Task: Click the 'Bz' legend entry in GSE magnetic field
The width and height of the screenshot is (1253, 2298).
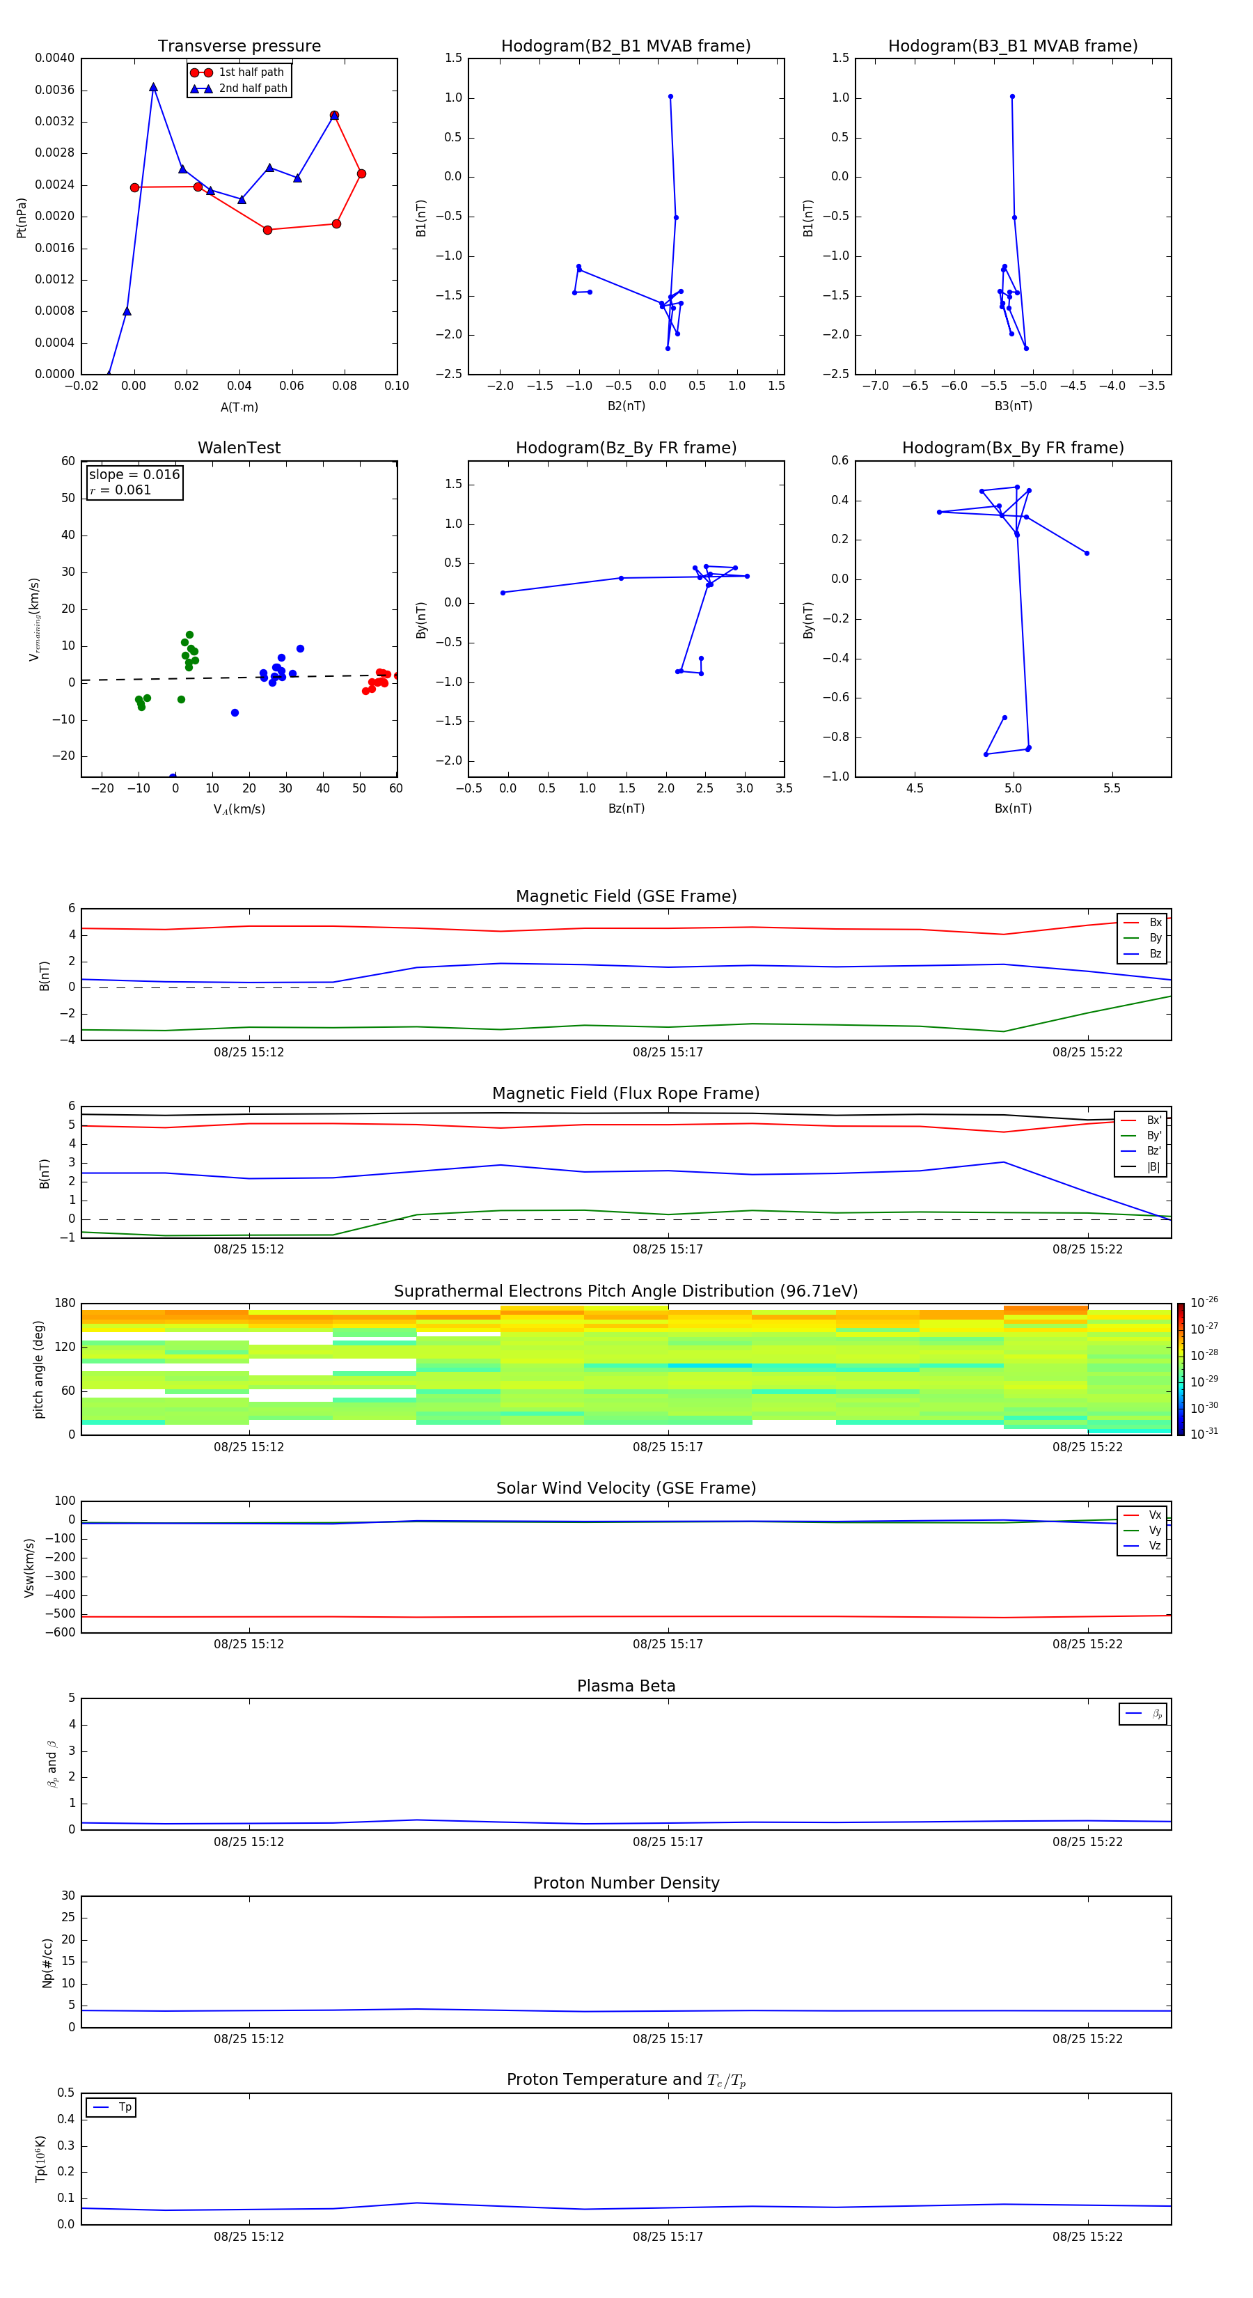Action: coord(1142,953)
